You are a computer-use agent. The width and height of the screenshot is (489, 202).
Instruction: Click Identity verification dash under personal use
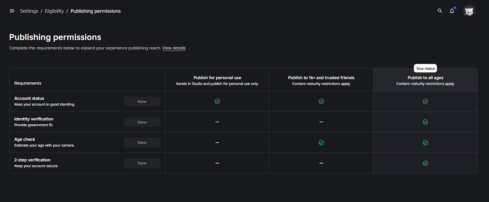[217, 122]
